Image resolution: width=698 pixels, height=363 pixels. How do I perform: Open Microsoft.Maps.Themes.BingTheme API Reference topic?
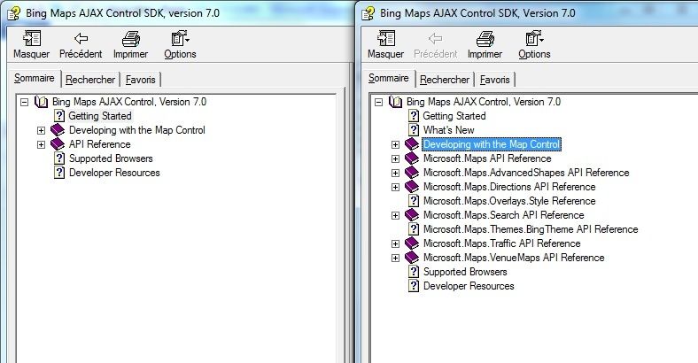tap(531, 229)
